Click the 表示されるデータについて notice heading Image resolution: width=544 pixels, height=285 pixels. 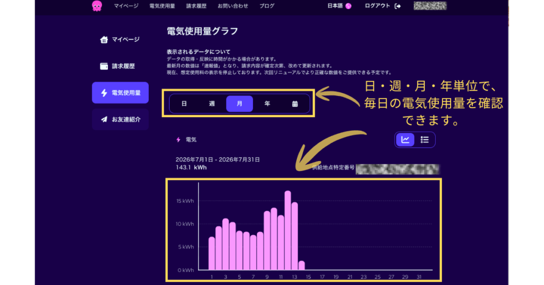click(199, 52)
